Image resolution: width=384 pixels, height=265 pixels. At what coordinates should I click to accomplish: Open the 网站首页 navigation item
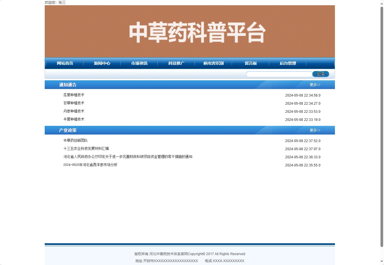click(x=64, y=63)
